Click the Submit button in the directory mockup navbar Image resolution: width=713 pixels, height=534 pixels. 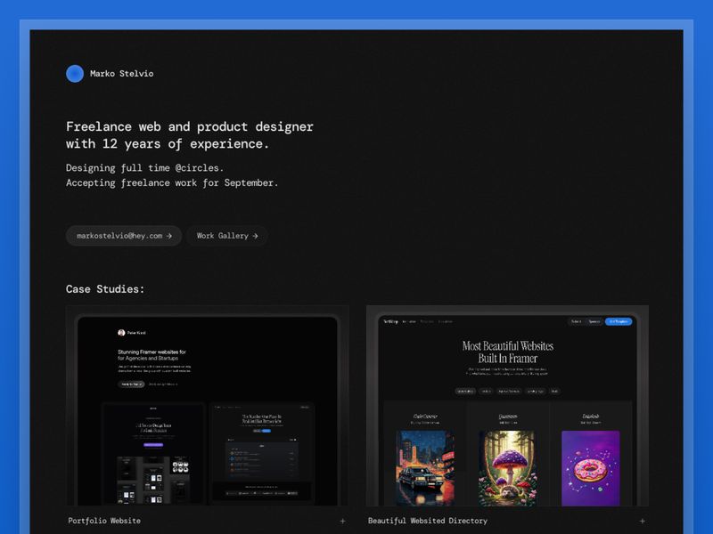click(578, 321)
